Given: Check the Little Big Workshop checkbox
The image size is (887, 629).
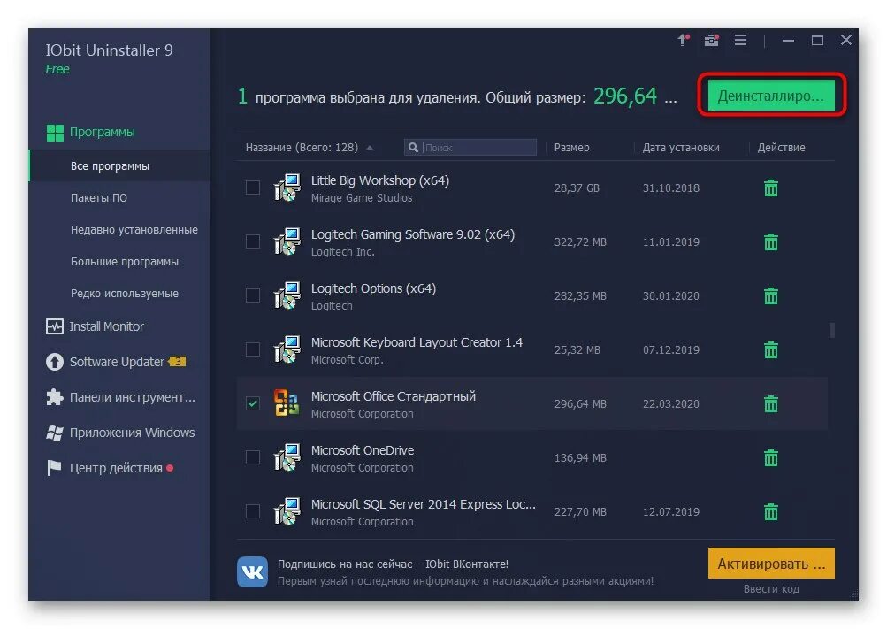Looking at the screenshot, I should tap(253, 188).
